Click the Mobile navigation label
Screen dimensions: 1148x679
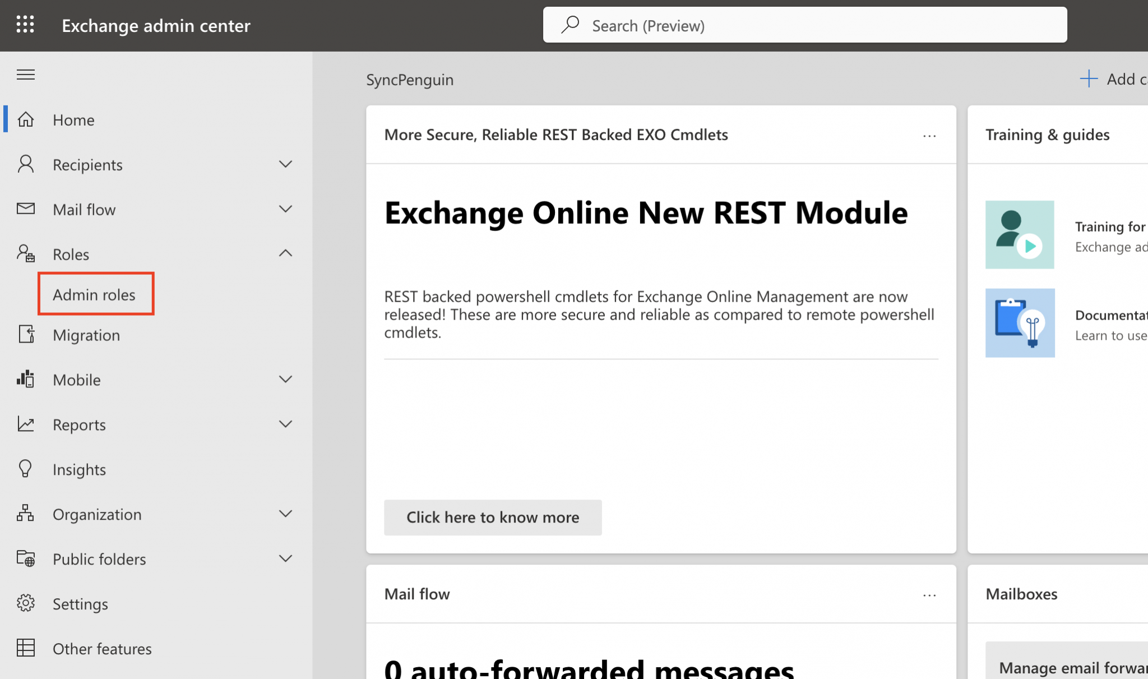tap(77, 380)
